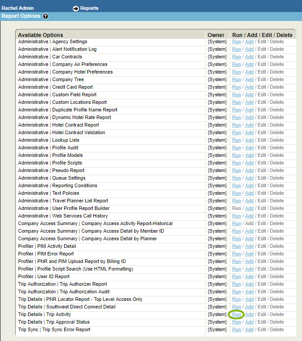The image size is (302, 341).
Task: Add a Southwest Direct Connect Detail report
Action: point(249,307)
